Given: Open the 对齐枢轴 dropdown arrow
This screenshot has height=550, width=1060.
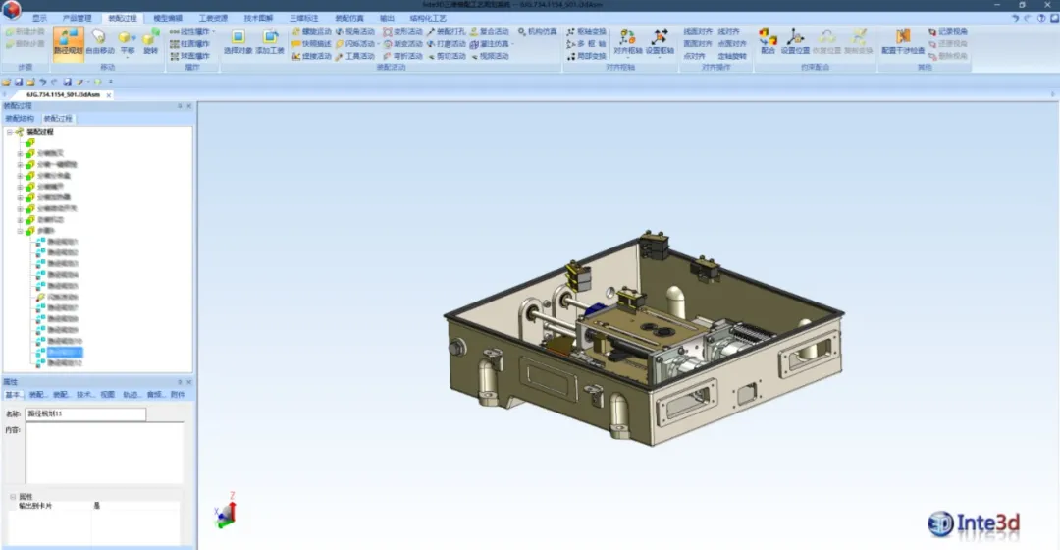Looking at the screenshot, I should pyautogui.click(x=626, y=56).
